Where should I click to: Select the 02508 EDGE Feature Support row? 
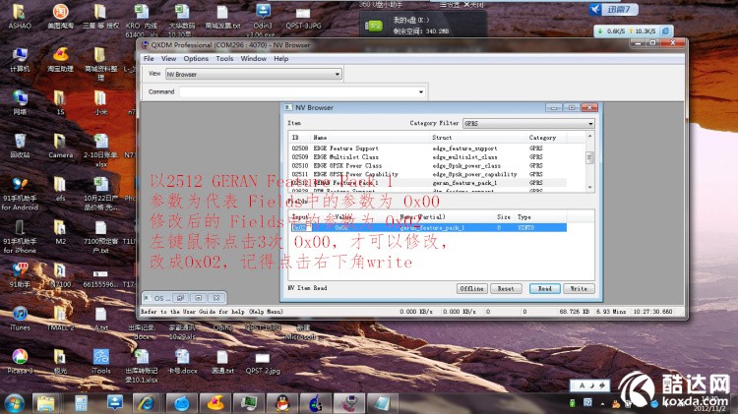tap(427, 148)
